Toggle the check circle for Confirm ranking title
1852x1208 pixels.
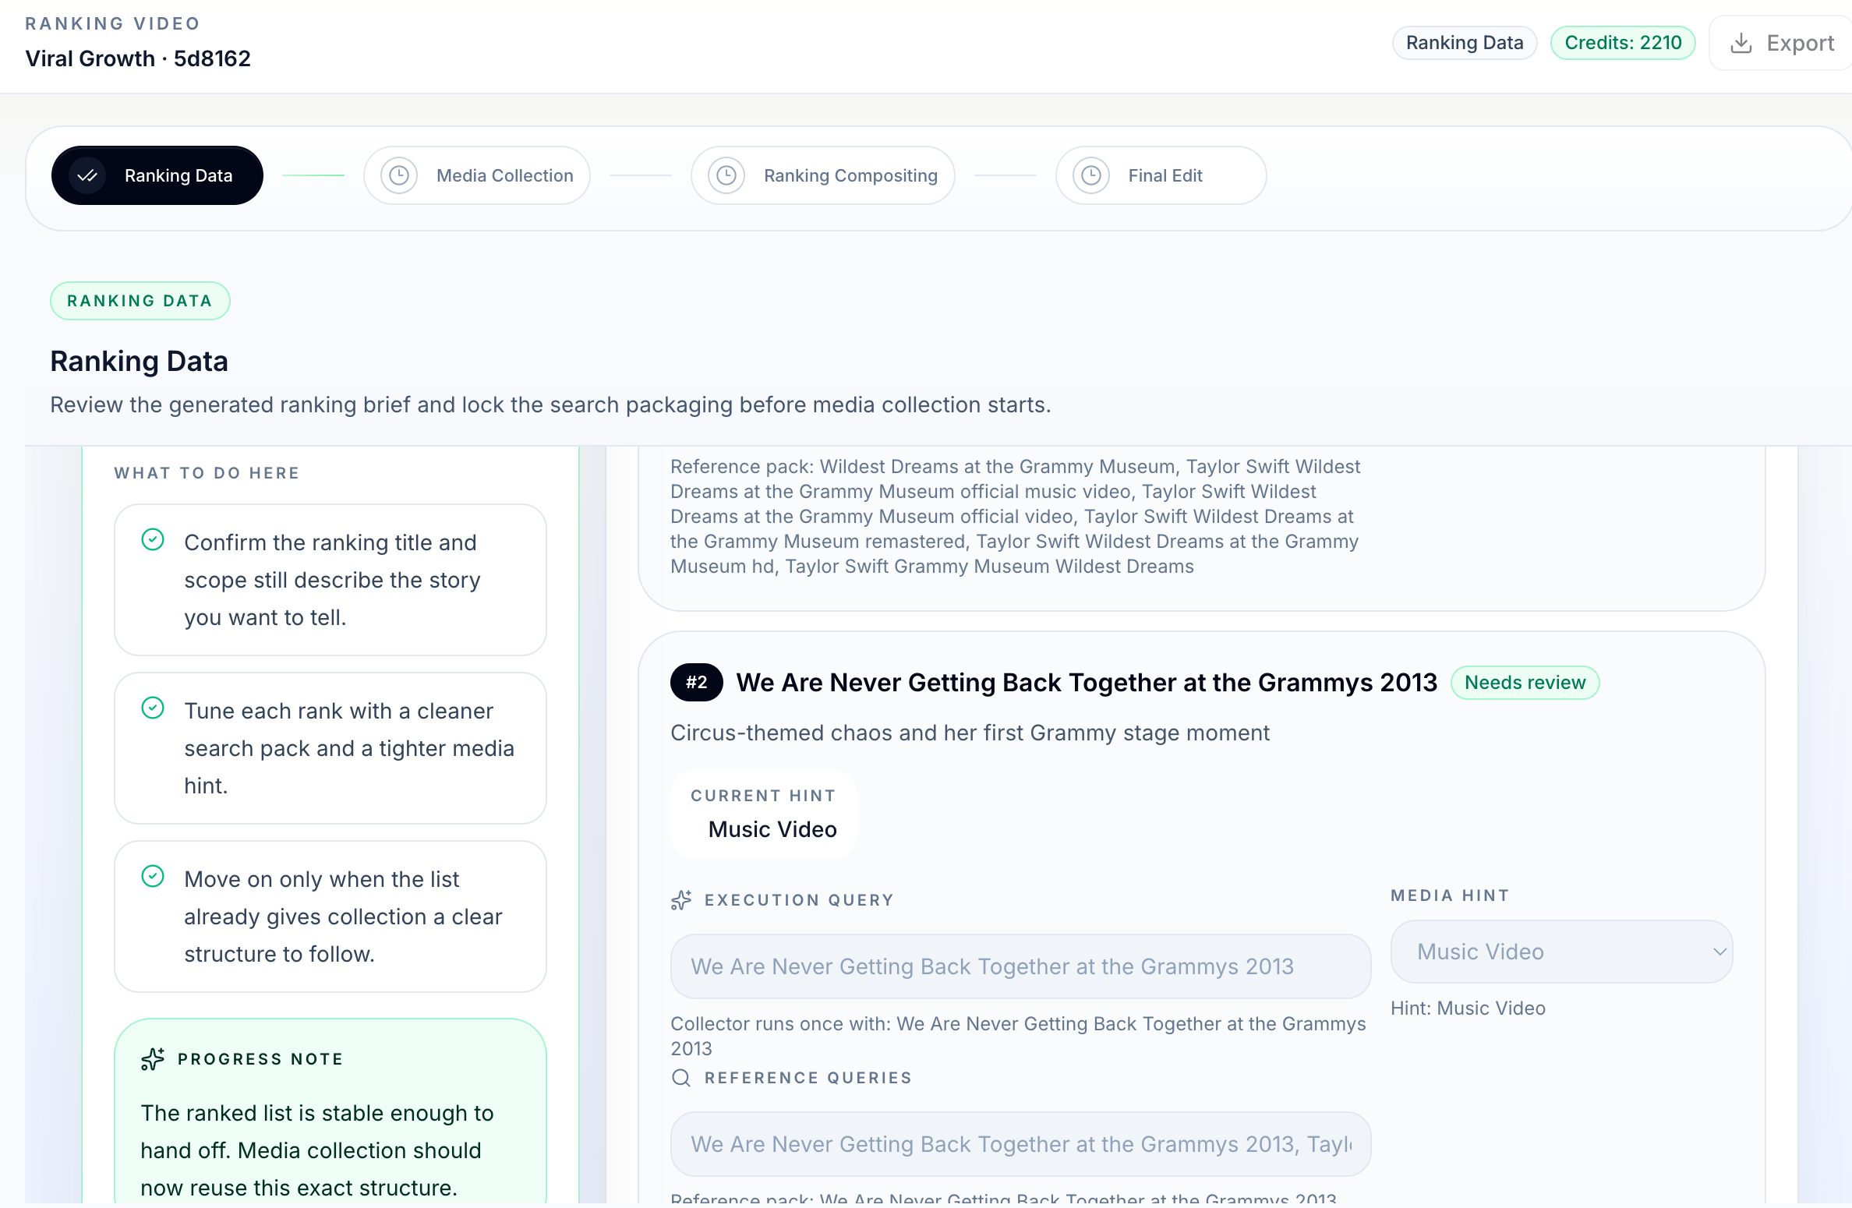(153, 539)
